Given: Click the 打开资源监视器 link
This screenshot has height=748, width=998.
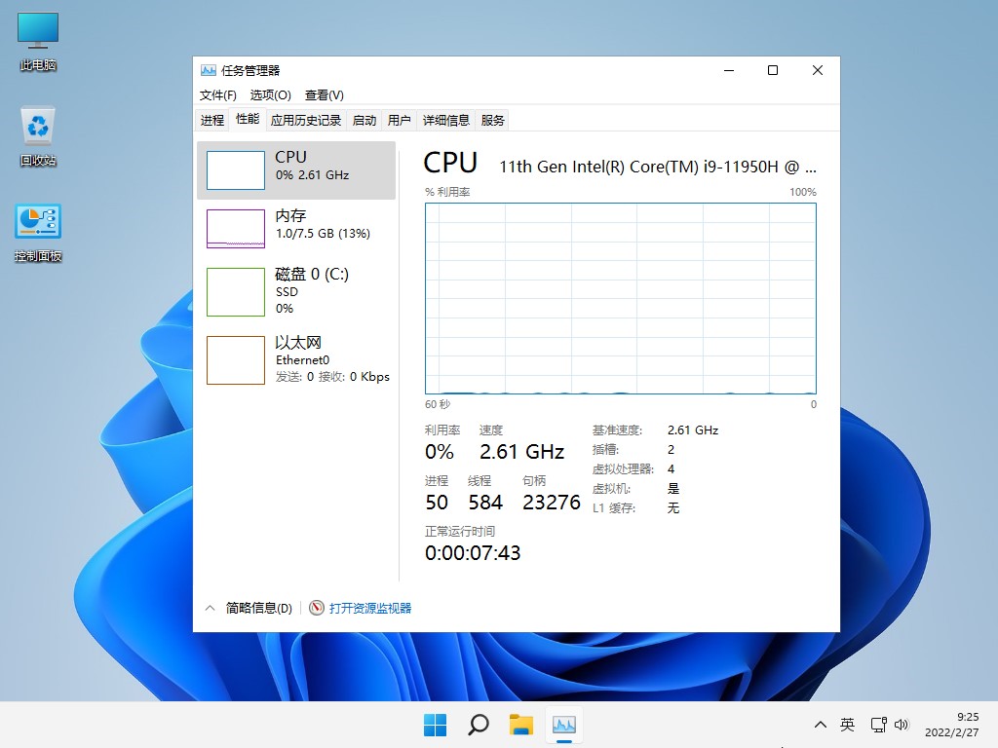Looking at the screenshot, I should click(x=370, y=608).
